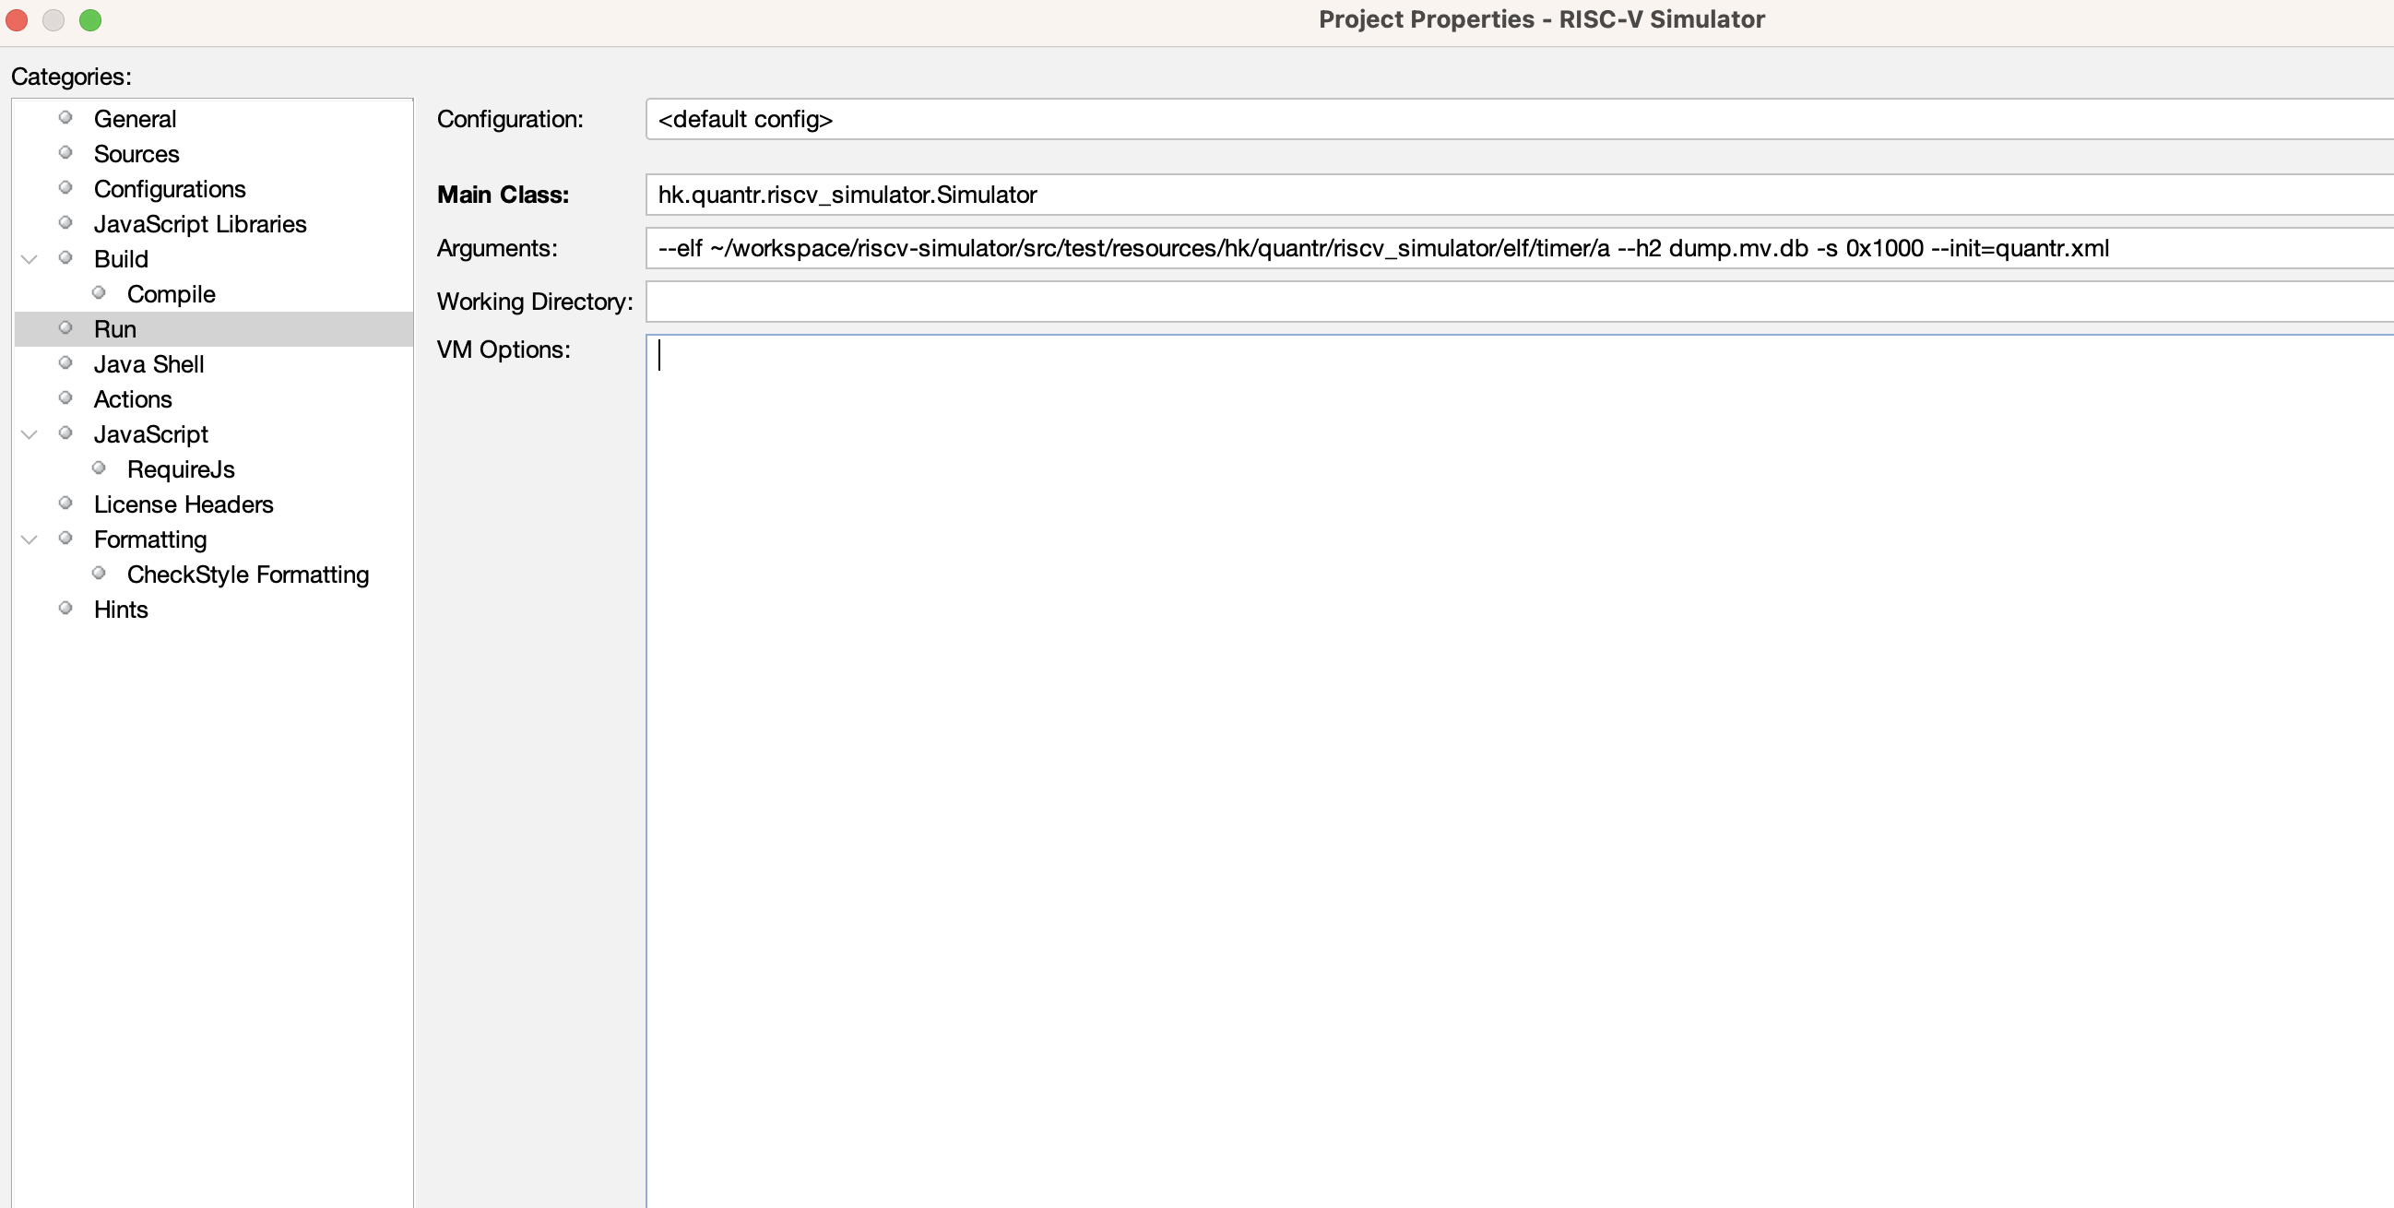Click inside VM Options text area
Screen dimensions: 2394x1208
click(1520, 771)
